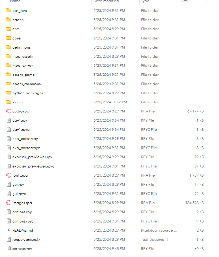Select the fonts.rpa archive icon
The width and height of the screenshot is (219, 257).
tap(9, 175)
